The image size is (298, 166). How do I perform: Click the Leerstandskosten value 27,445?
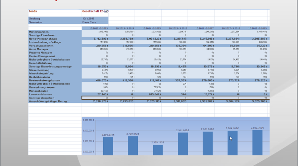point(103,94)
